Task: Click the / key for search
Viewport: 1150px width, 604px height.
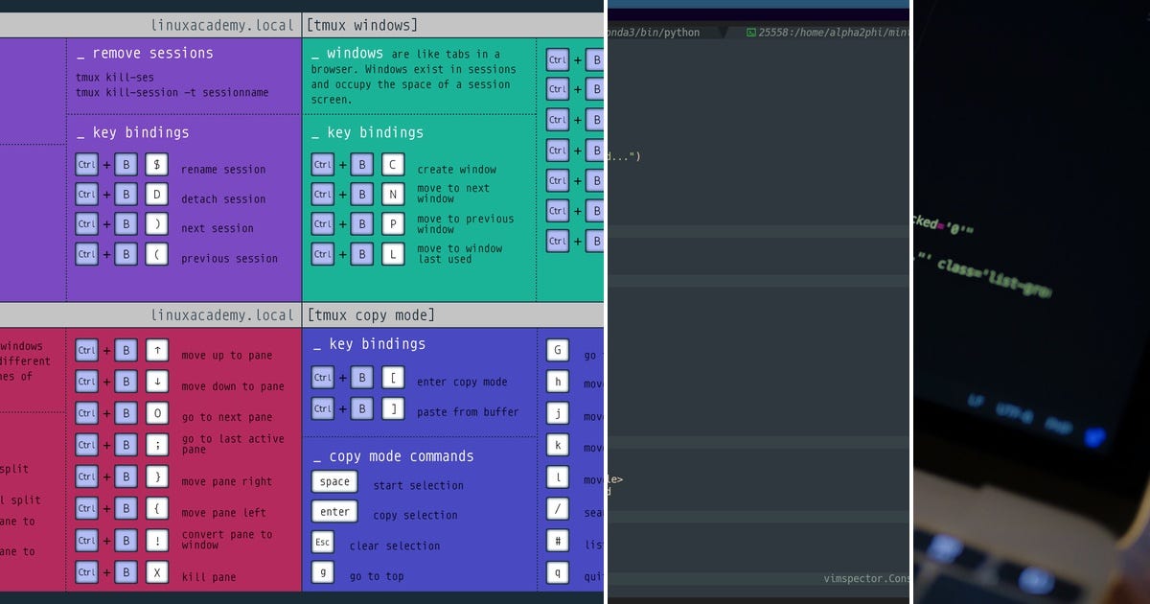Action: click(x=557, y=509)
